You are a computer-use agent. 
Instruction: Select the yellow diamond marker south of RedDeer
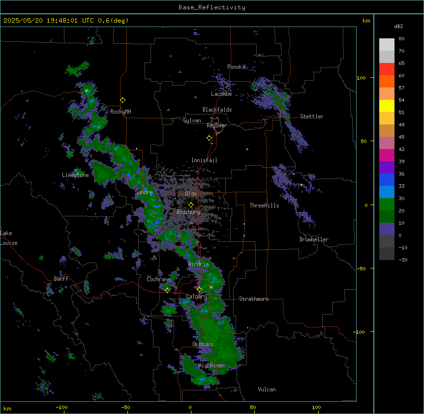pyautogui.click(x=210, y=138)
